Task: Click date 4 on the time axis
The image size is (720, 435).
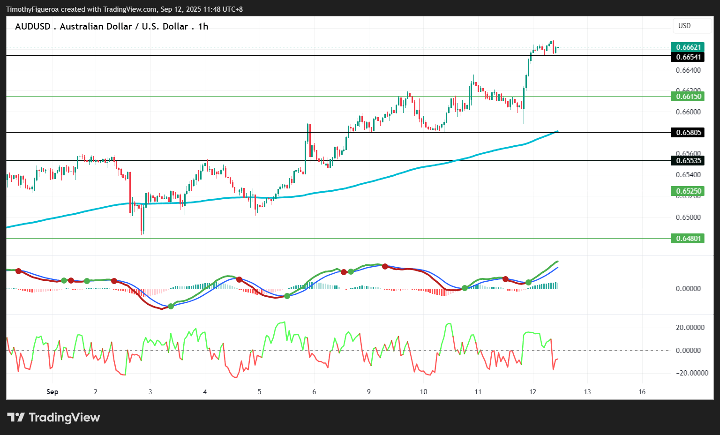Action: [205, 392]
